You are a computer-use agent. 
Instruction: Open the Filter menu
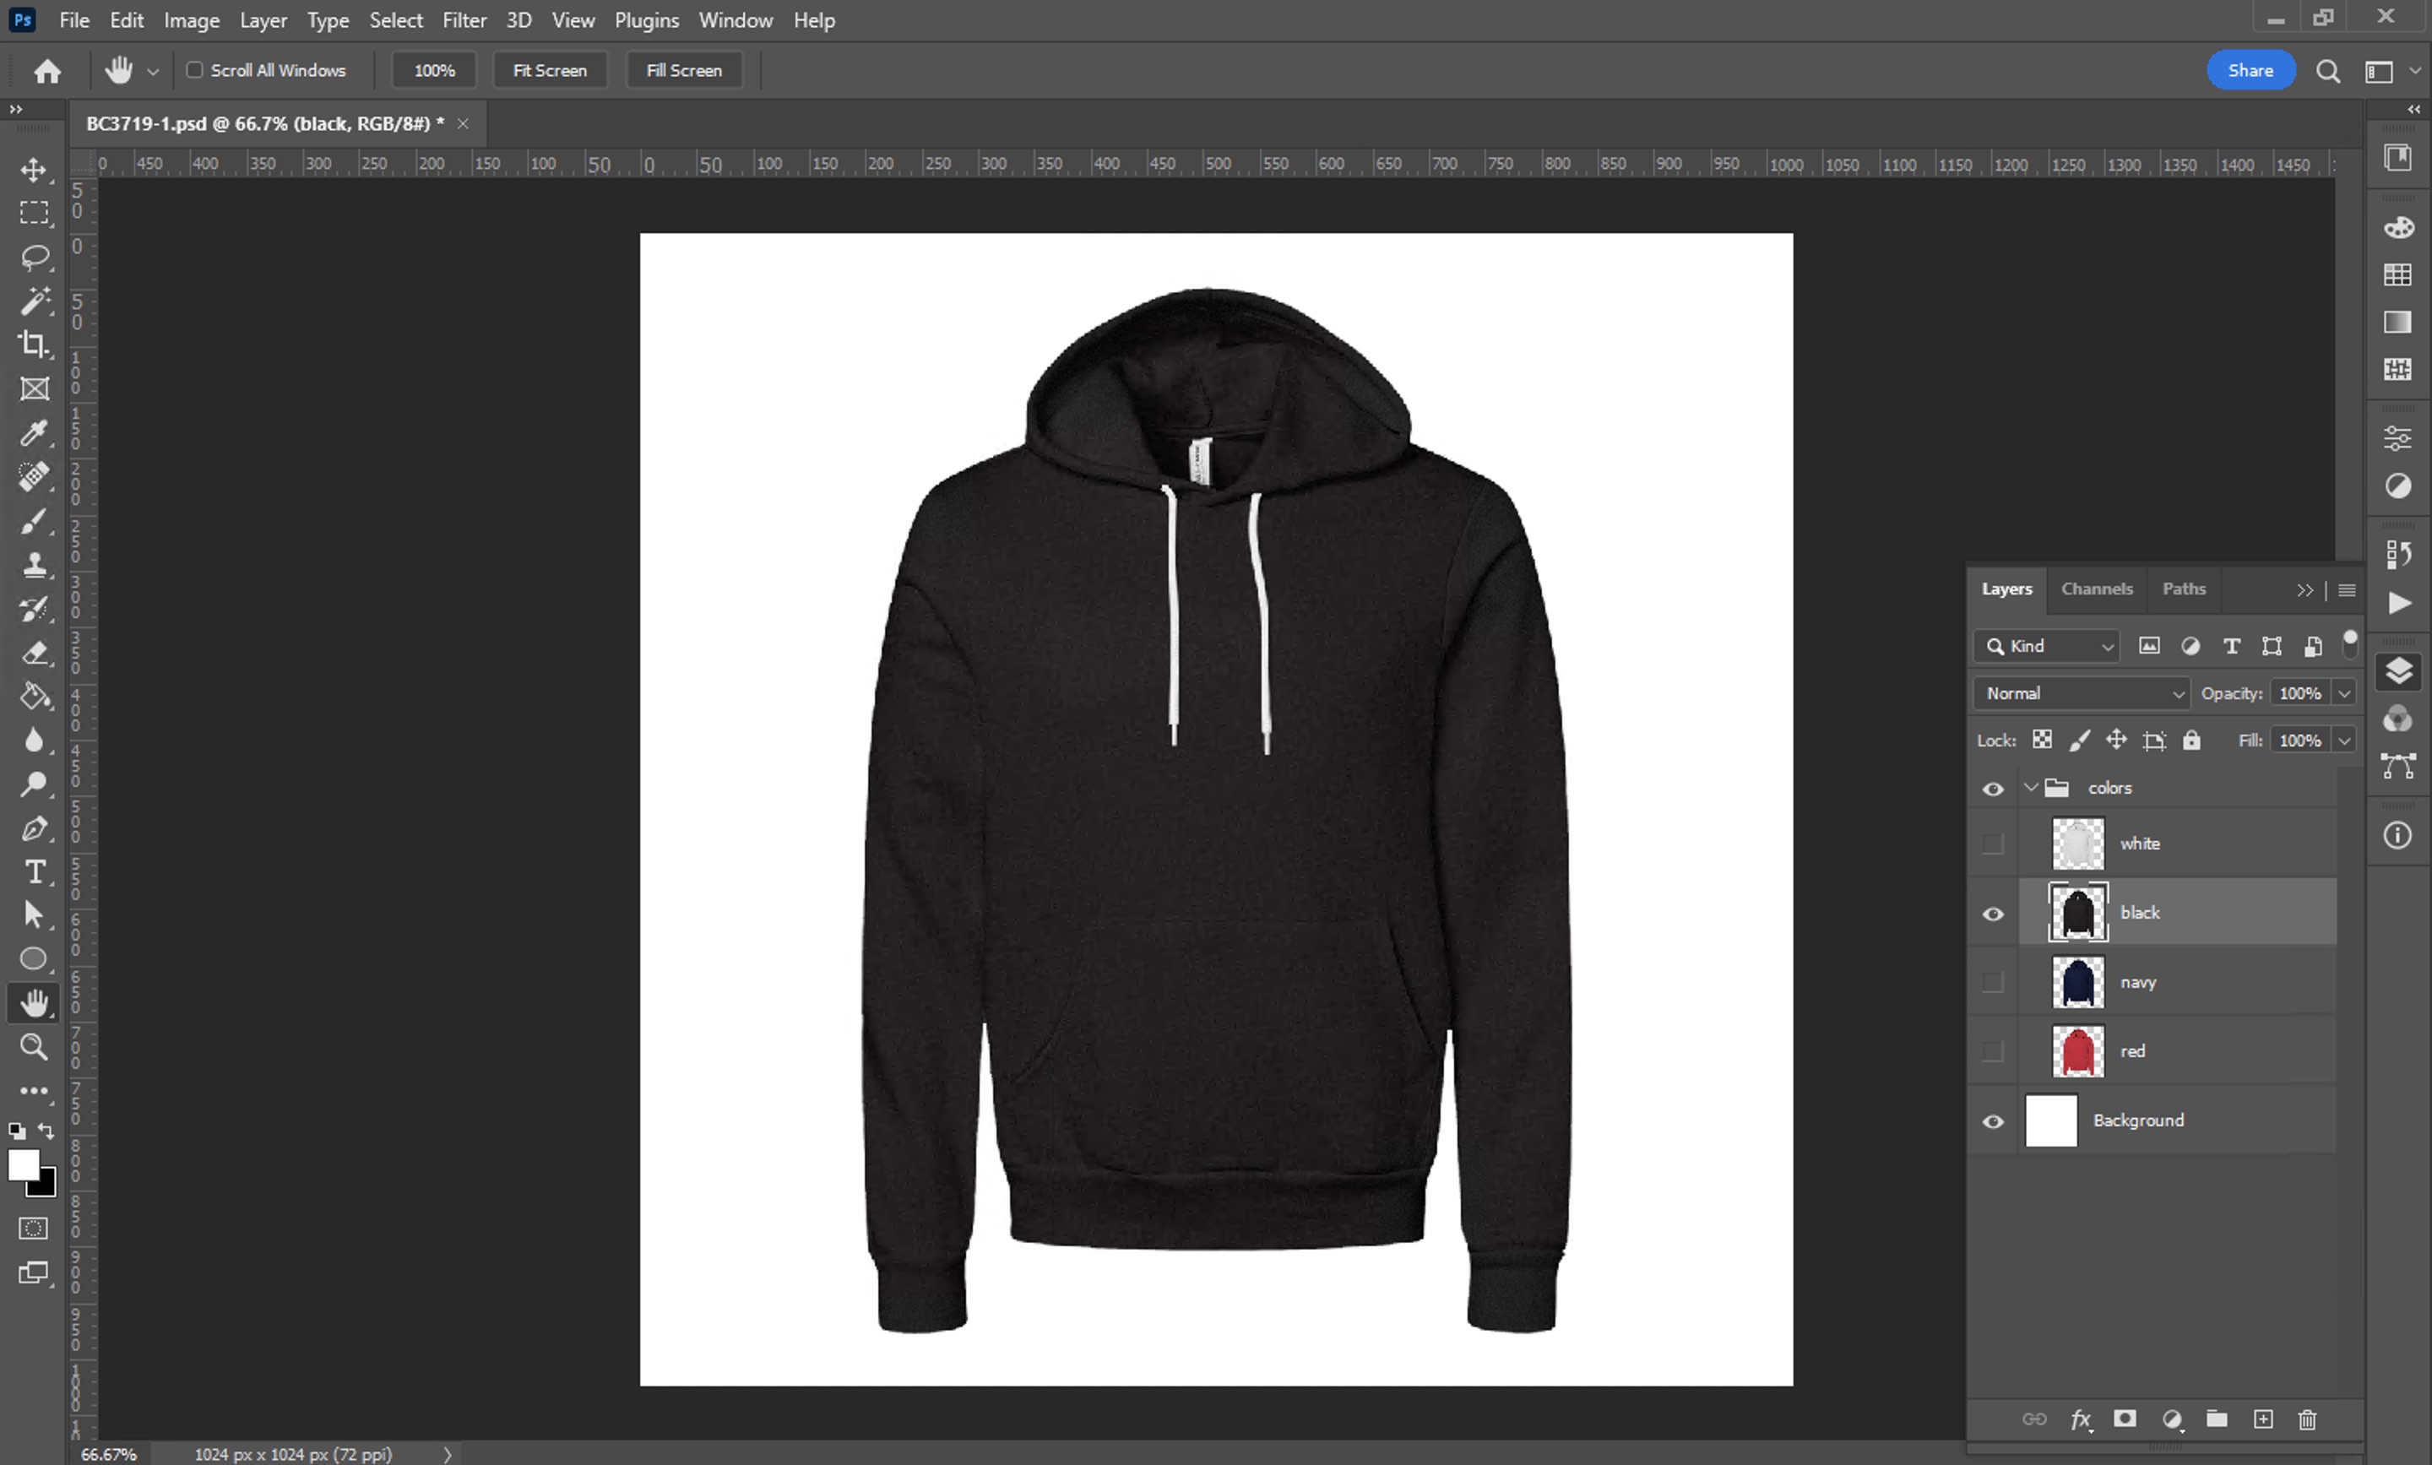(x=464, y=19)
